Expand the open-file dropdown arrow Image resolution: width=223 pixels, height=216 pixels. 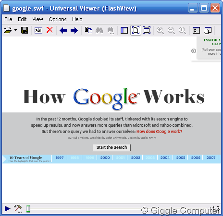click(16, 30)
